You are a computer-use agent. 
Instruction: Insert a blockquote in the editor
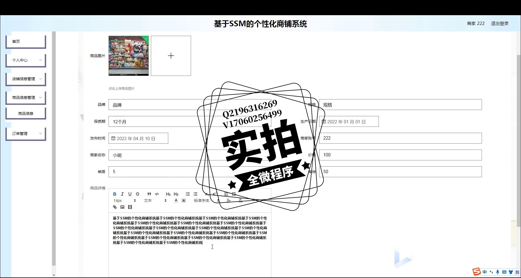click(149, 194)
